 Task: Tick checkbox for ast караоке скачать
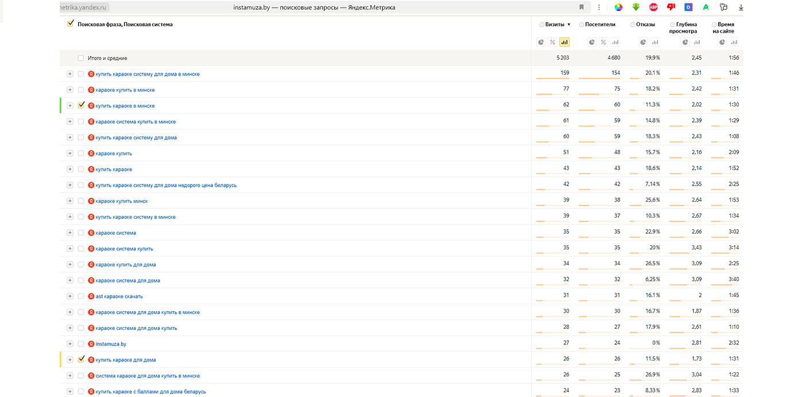point(81,296)
